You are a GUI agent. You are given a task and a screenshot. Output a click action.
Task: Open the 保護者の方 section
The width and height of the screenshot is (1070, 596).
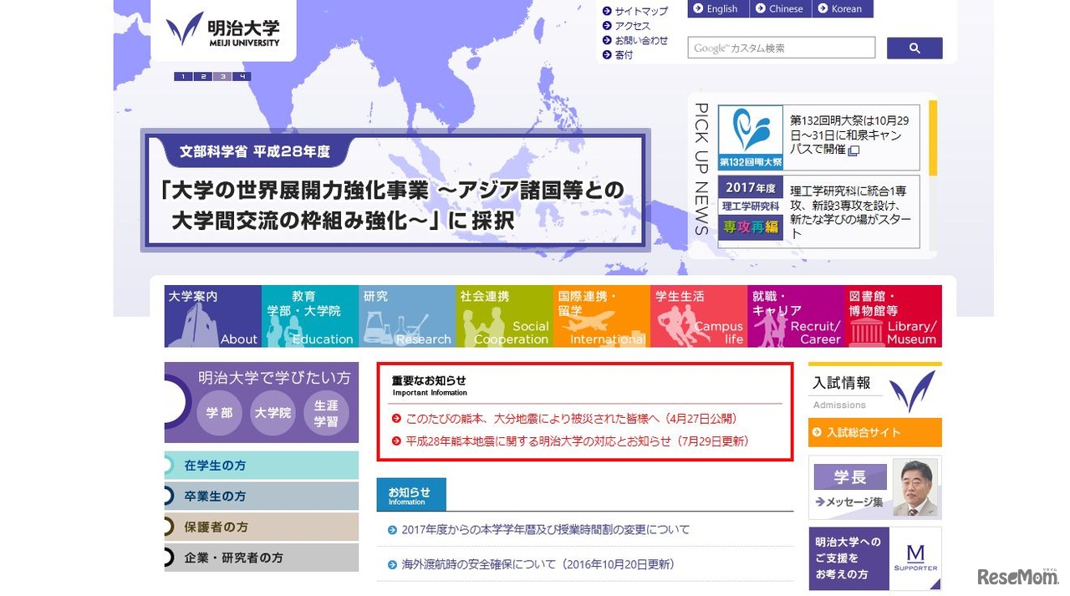[262, 527]
